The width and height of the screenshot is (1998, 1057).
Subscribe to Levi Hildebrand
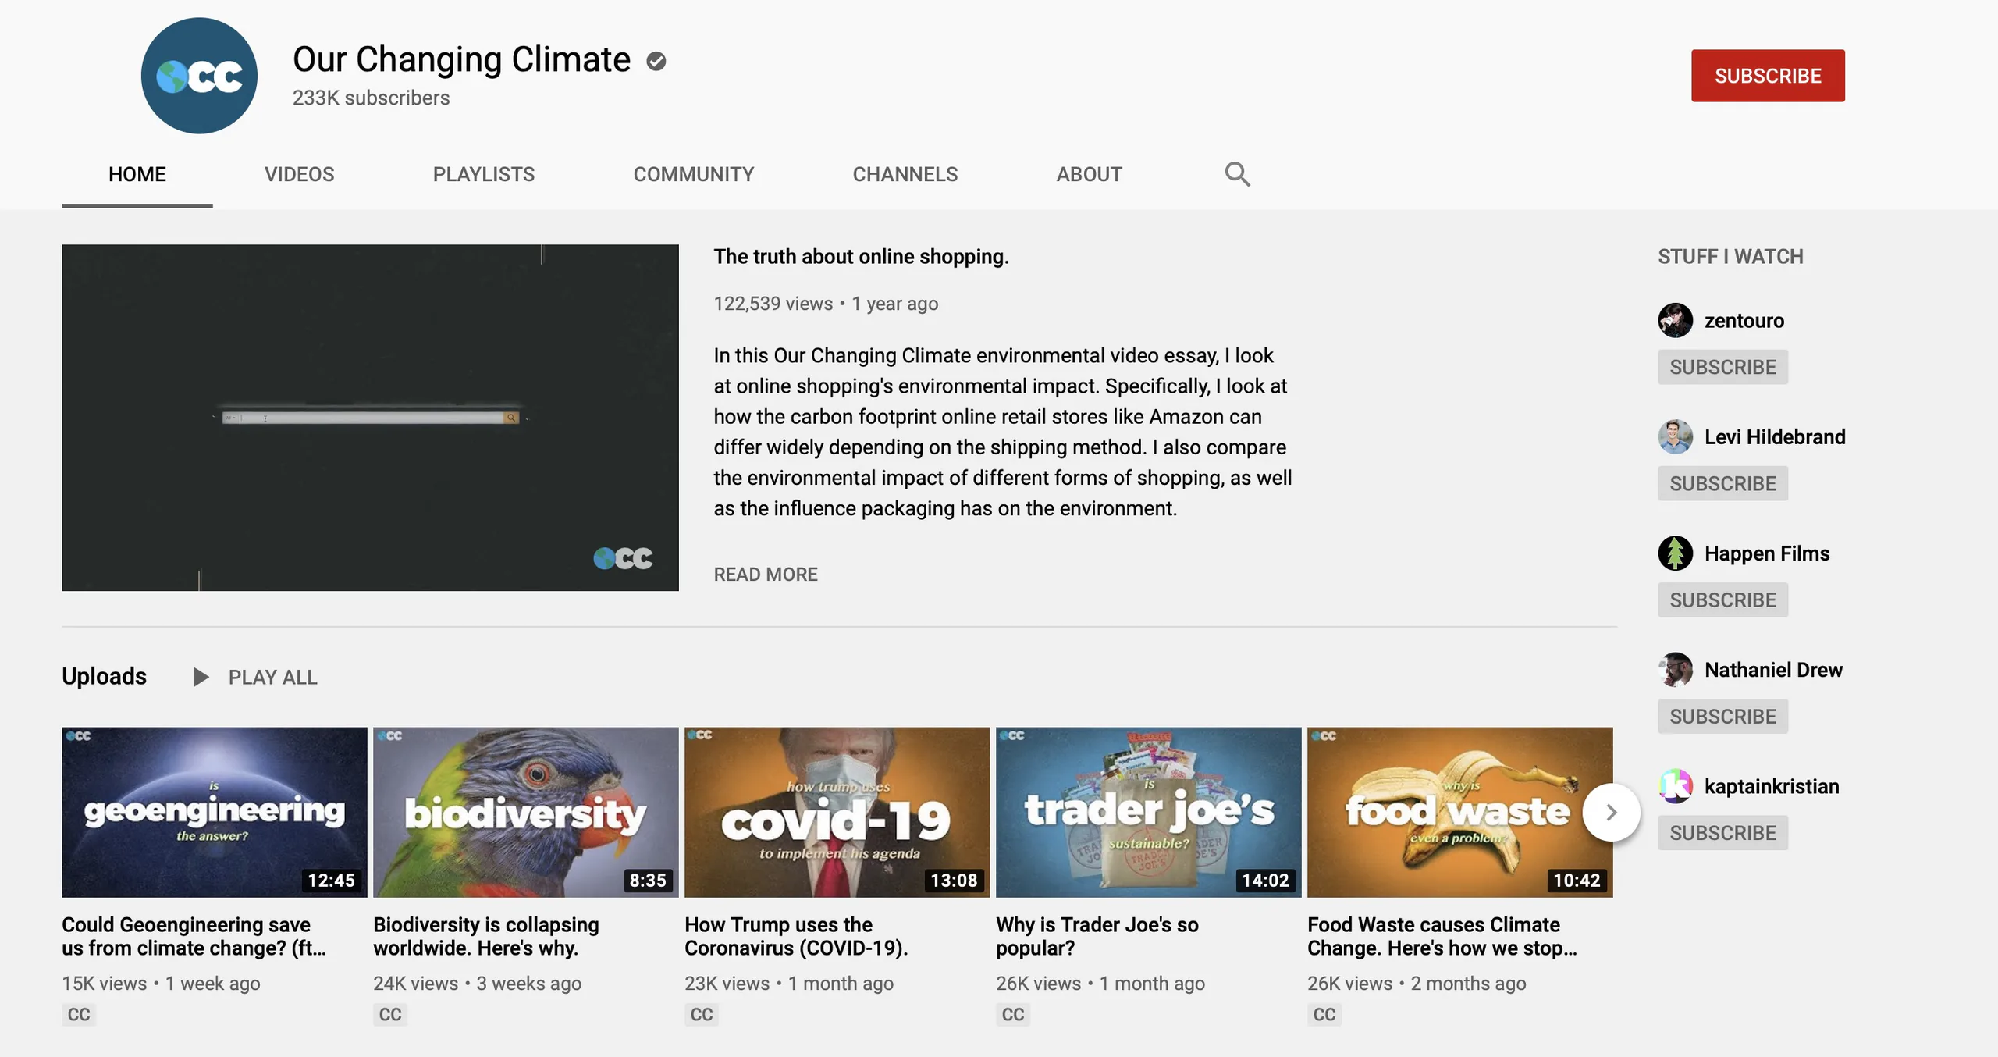click(1722, 483)
